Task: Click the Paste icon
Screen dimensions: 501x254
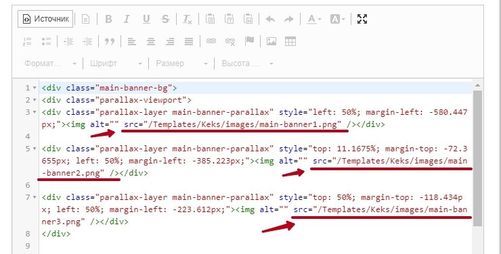Action: pyautogui.click(x=210, y=19)
